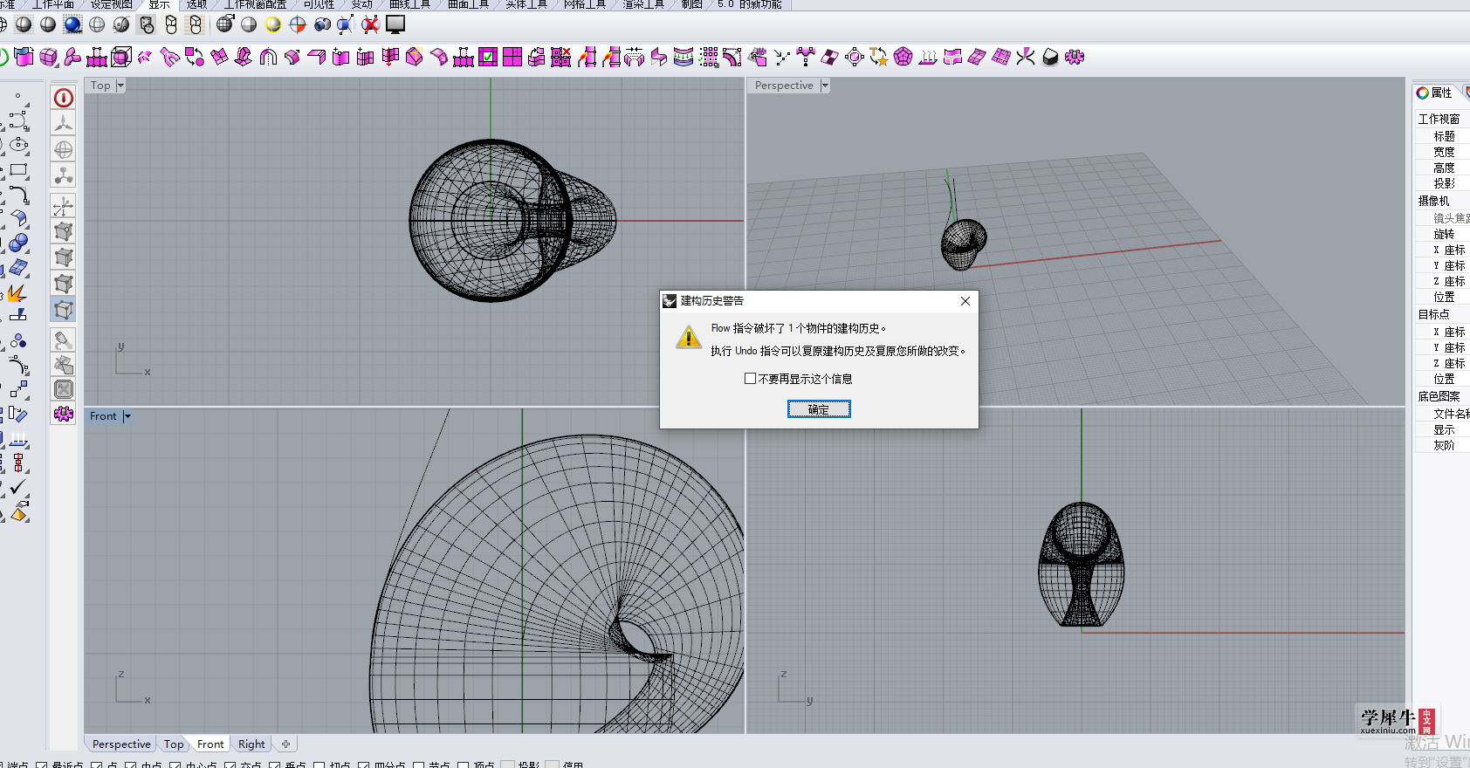1470x768 pixels.
Task: Click the checkmark tool in the left sidebar
Action: pyautogui.click(x=18, y=487)
